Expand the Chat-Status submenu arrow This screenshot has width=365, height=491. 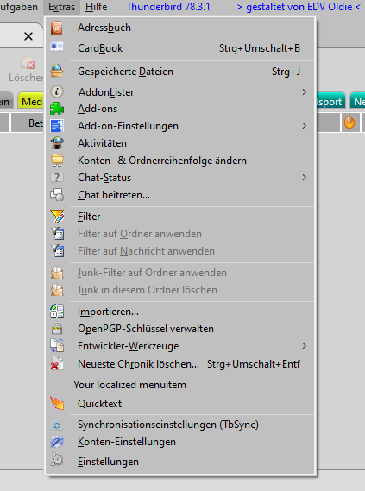pyautogui.click(x=305, y=178)
